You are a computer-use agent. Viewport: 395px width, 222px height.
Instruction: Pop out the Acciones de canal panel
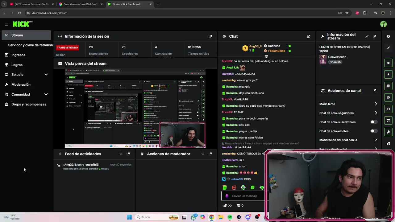pos(374,91)
